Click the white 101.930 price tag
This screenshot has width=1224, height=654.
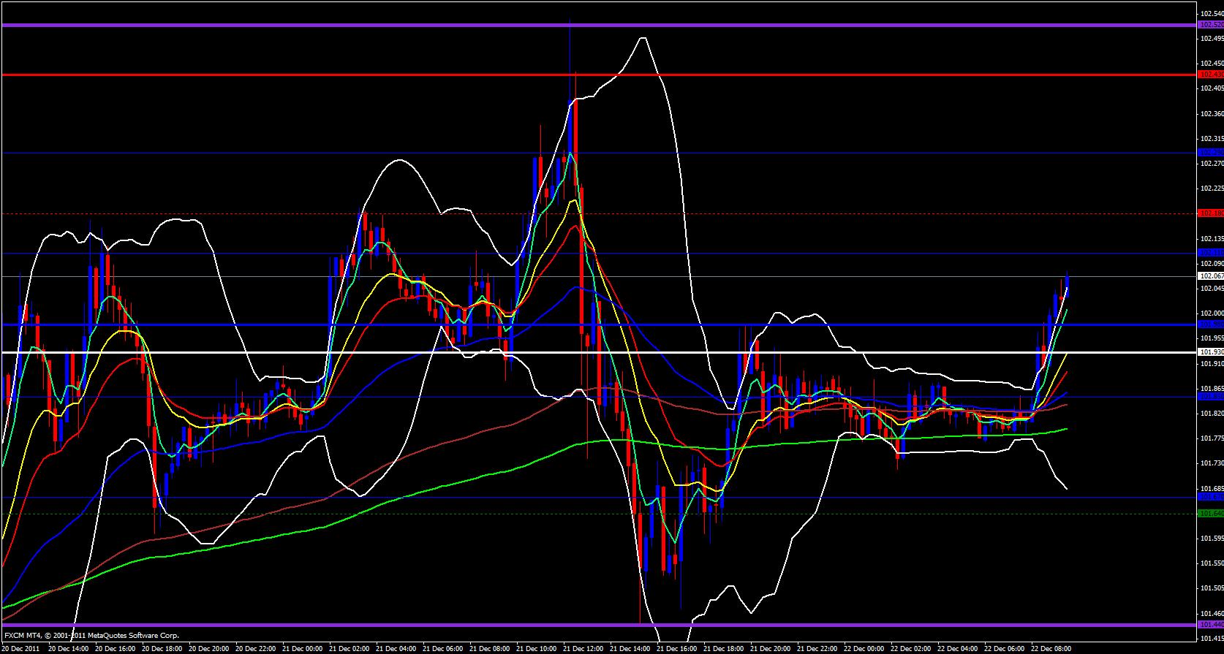click(x=1211, y=352)
